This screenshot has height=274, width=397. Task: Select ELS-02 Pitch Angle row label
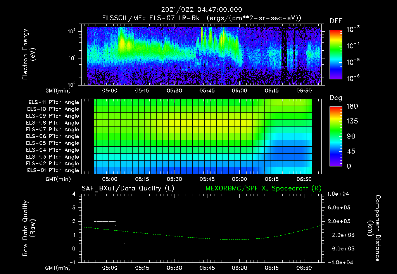pyautogui.click(x=53, y=164)
